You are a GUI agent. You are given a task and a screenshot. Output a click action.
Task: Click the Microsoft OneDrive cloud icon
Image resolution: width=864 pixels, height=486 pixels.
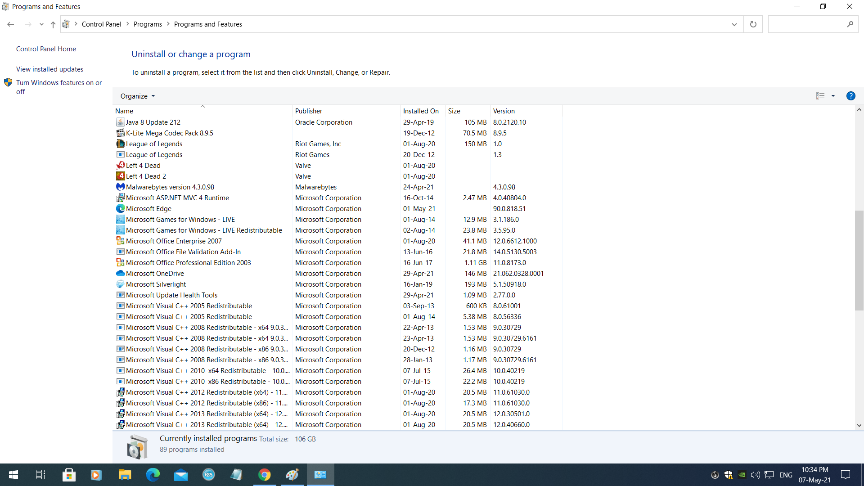120,273
